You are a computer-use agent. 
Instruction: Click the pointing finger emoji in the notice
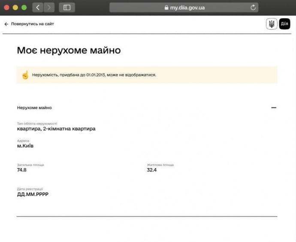pyautogui.click(x=25, y=75)
